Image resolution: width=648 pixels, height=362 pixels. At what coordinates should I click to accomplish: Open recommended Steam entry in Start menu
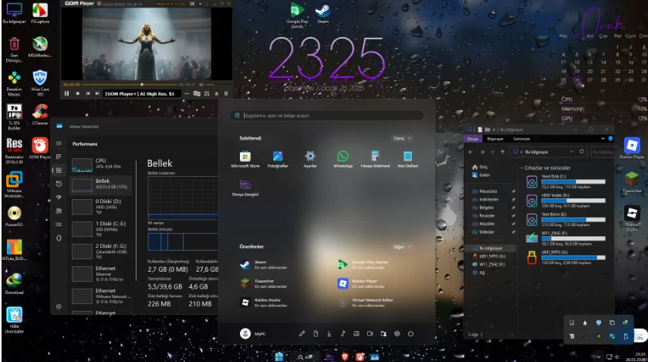[x=265, y=265]
